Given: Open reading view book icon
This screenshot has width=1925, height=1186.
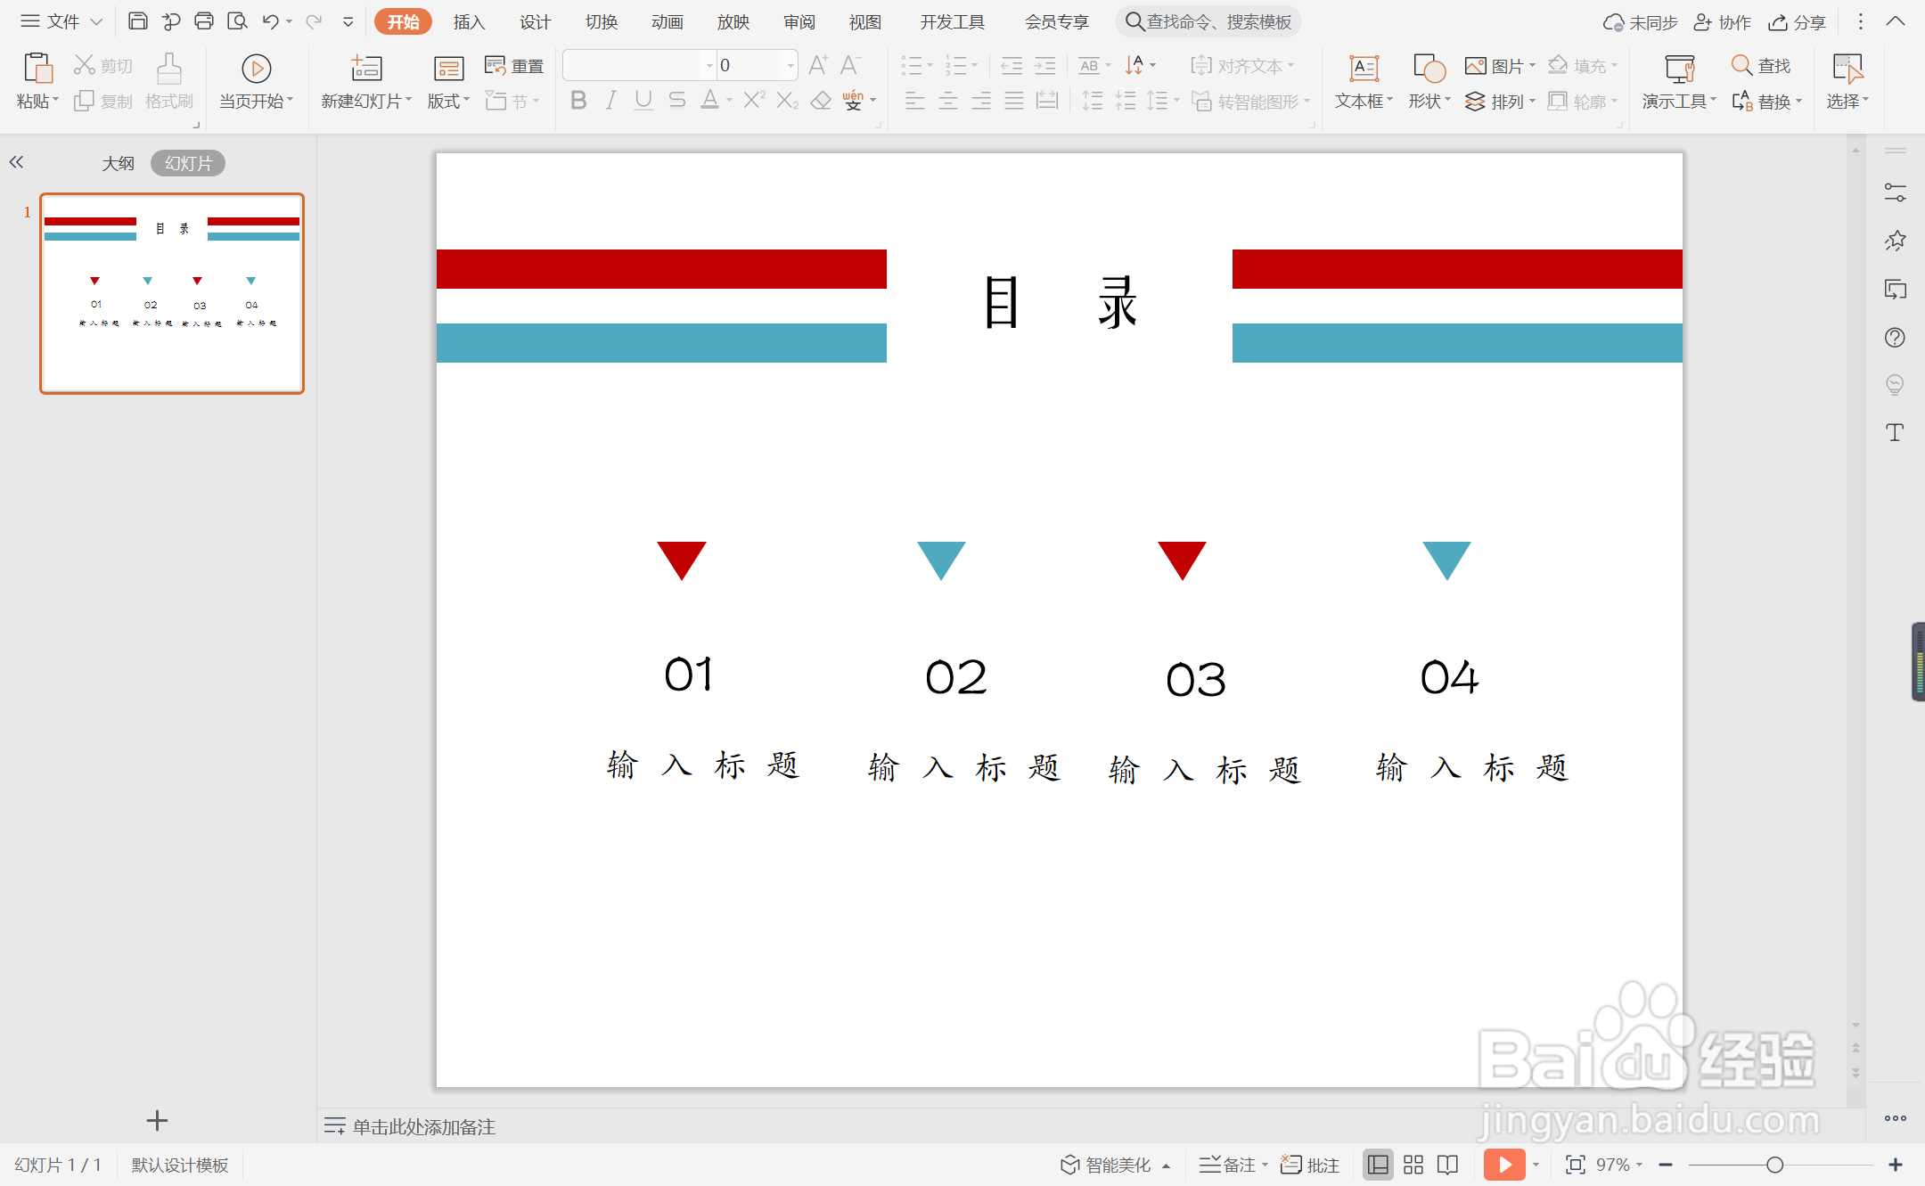Looking at the screenshot, I should (x=1448, y=1164).
